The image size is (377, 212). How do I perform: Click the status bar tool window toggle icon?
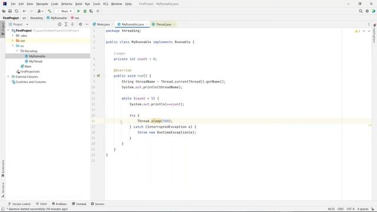pyautogui.click(x=3, y=209)
